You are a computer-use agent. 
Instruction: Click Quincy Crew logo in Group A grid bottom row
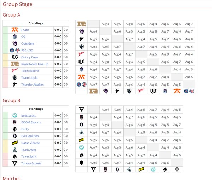(153, 91)
